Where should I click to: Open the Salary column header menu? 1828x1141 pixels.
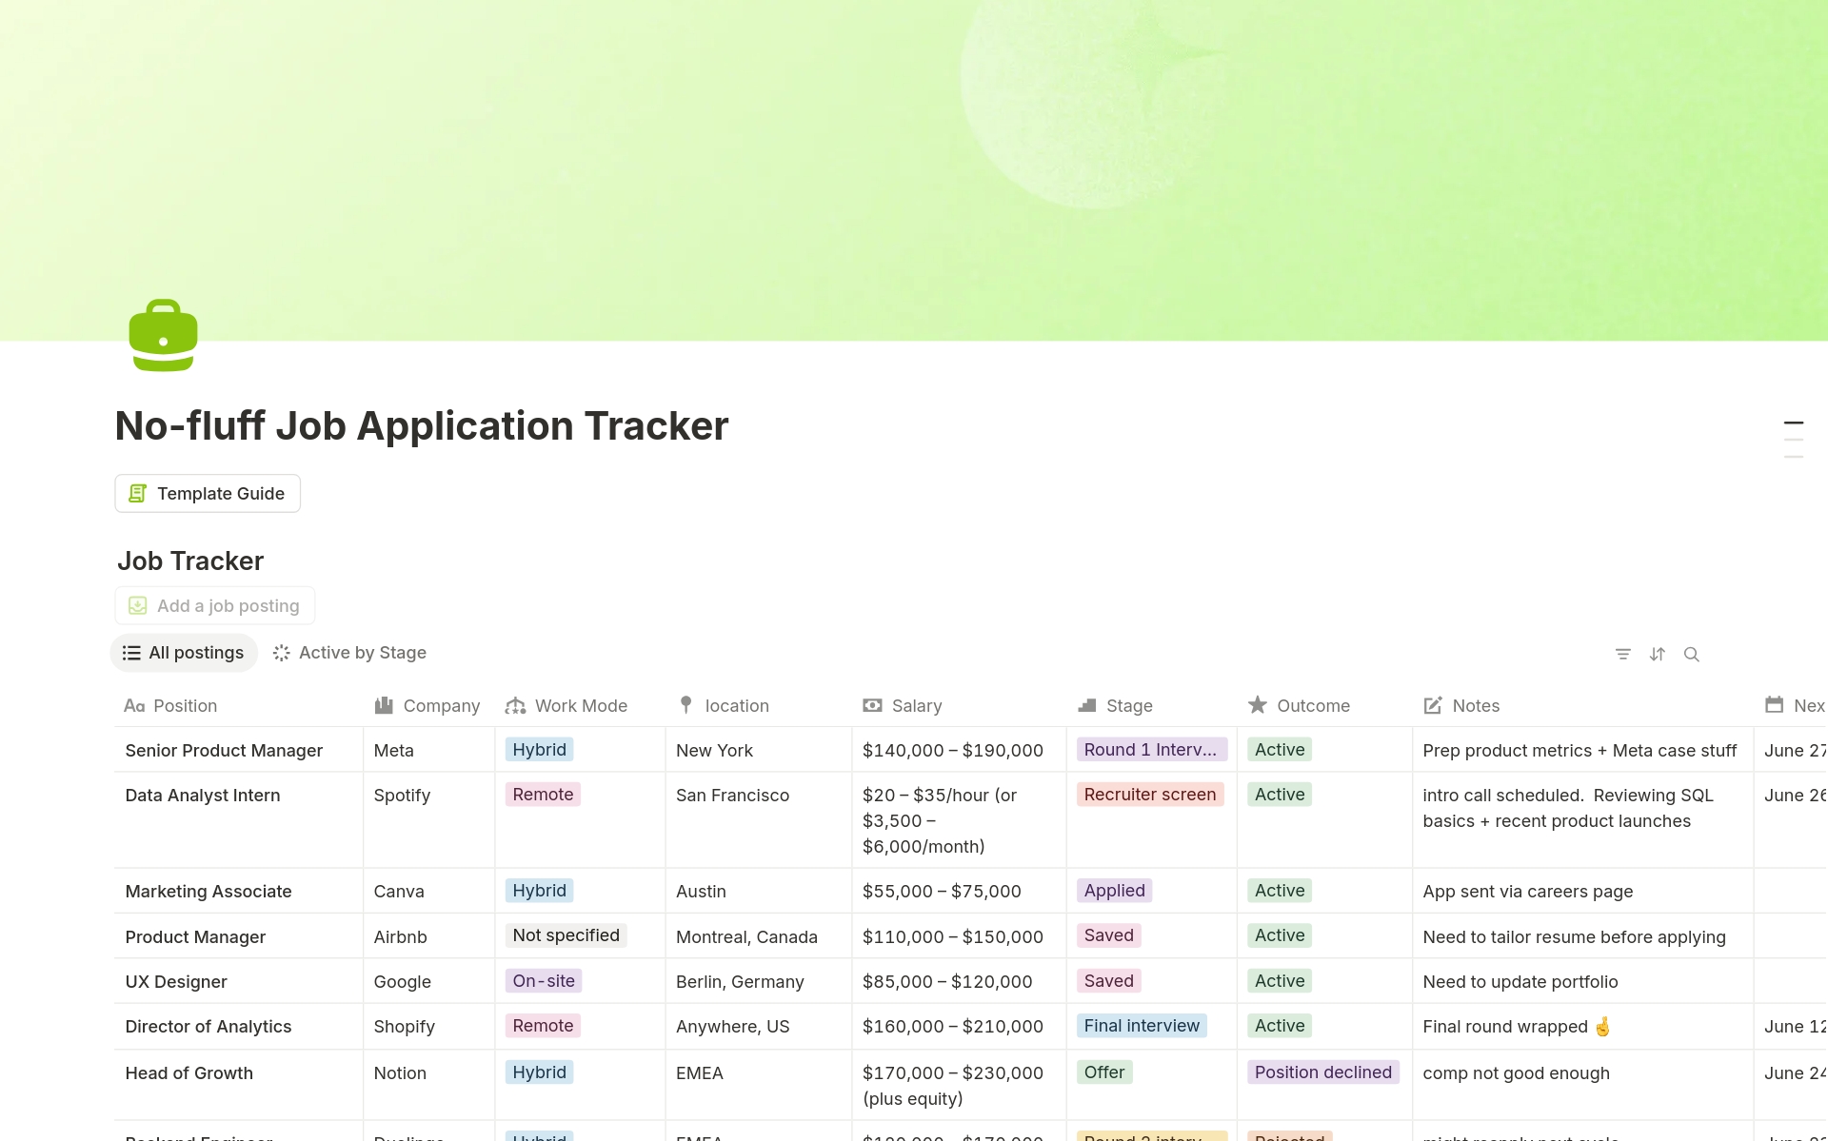click(959, 705)
